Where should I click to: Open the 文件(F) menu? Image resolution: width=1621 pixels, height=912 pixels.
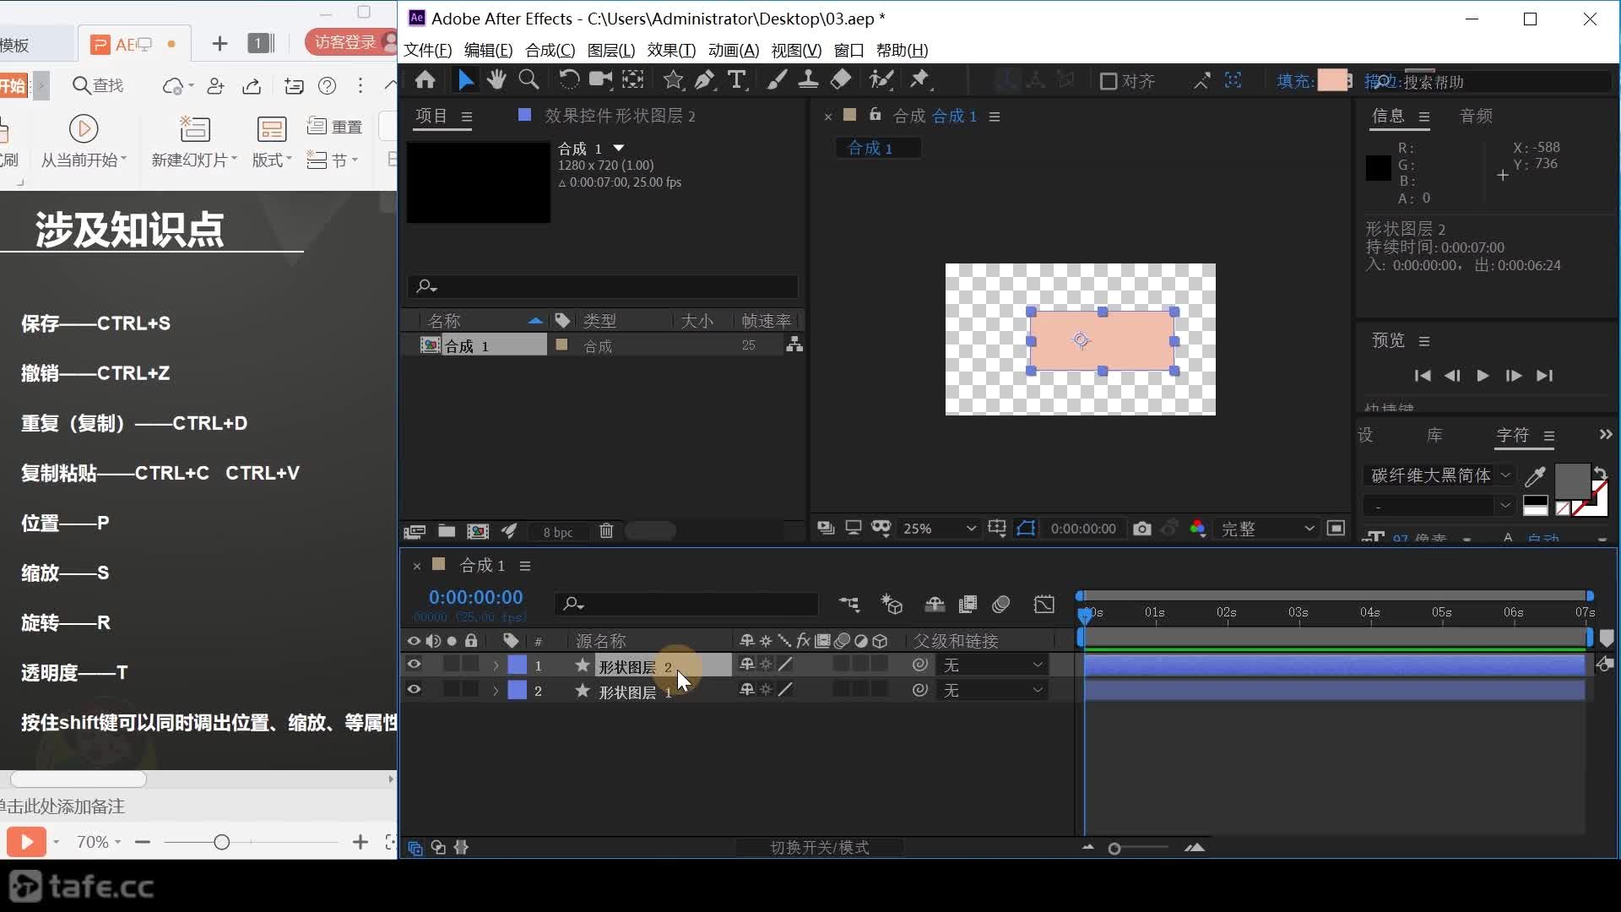pos(428,51)
